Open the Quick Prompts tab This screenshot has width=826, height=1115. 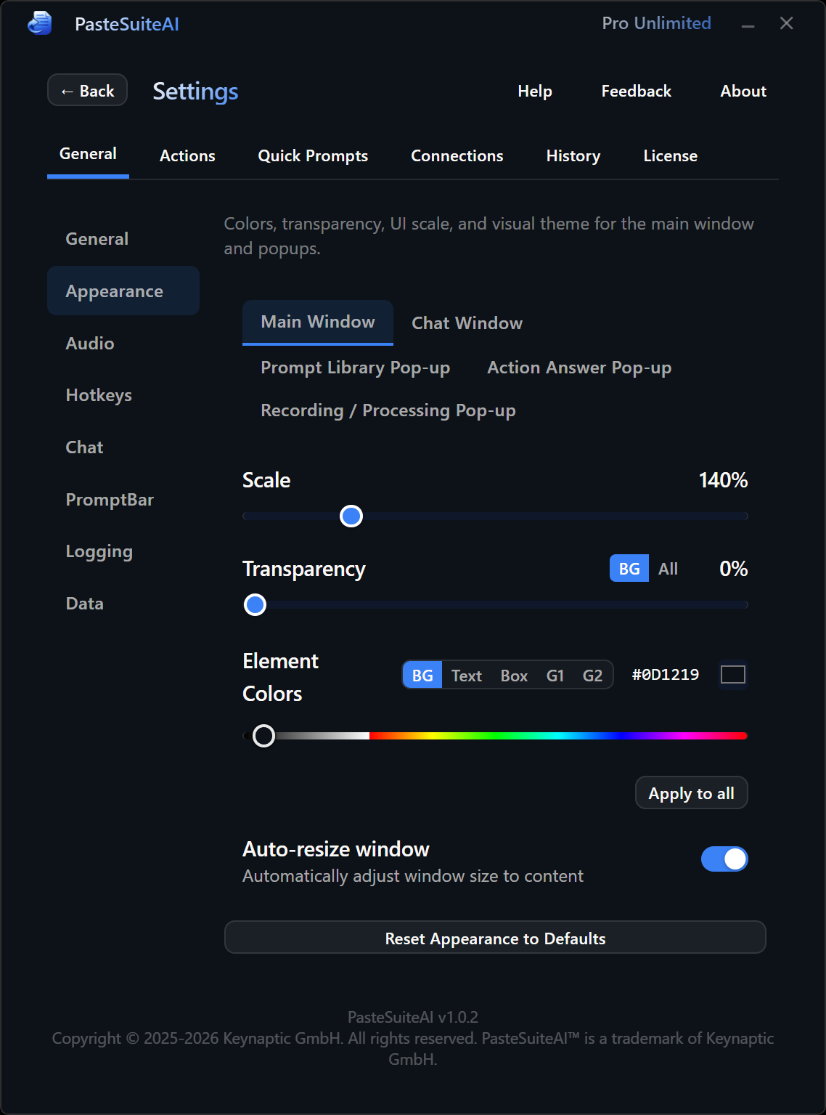[x=313, y=155]
